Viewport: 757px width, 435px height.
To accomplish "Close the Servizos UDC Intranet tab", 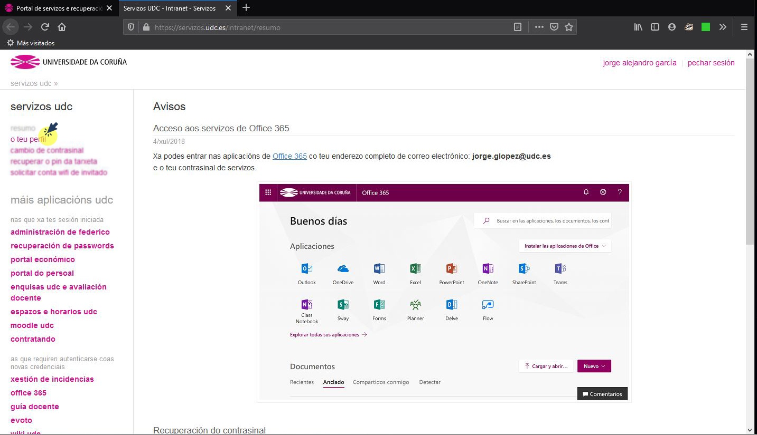I will pos(228,8).
